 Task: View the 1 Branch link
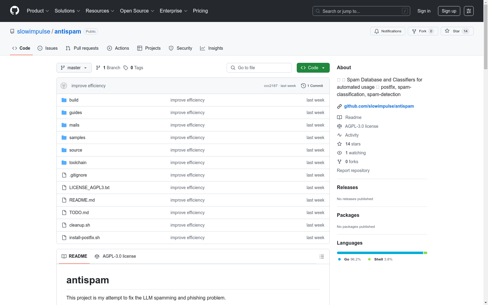[108, 68]
